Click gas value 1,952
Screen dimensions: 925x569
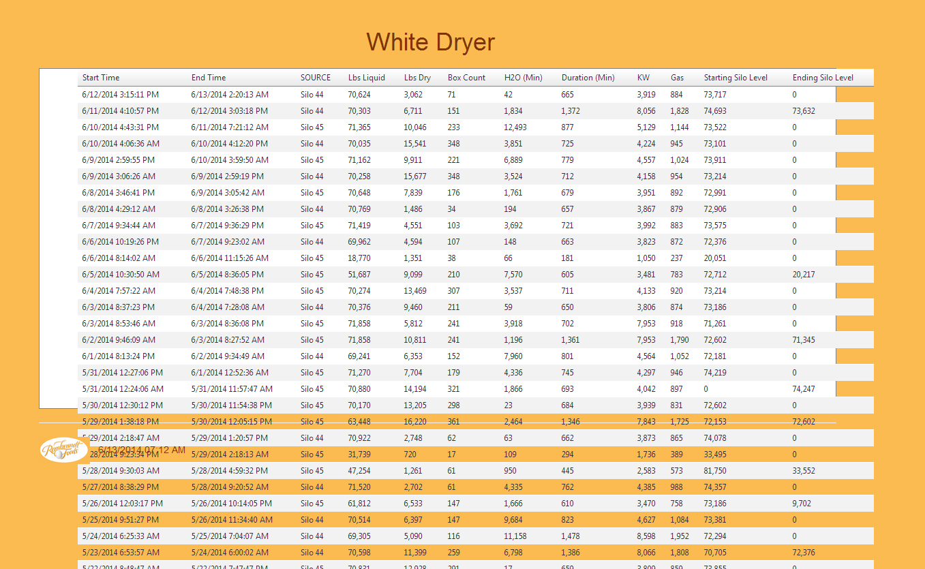[680, 536]
